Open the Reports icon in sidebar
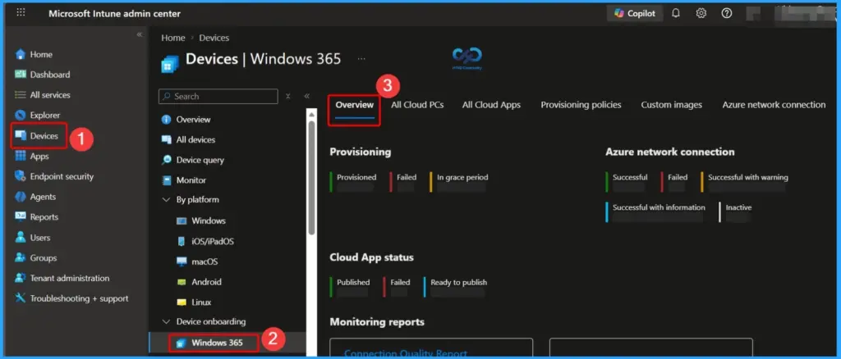The height and width of the screenshot is (359, 841). click(x=21, y=216)
